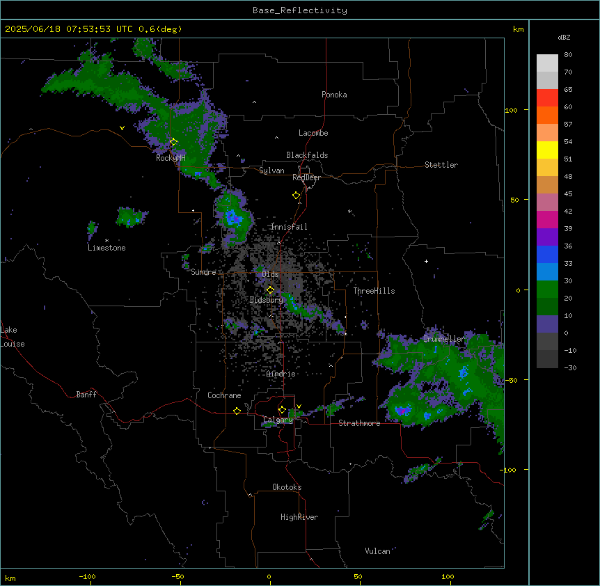Viewport: 600px width, 586px height.
Task: Click the yellow diamond marker below Cochrane
Action: click(237, 411)
